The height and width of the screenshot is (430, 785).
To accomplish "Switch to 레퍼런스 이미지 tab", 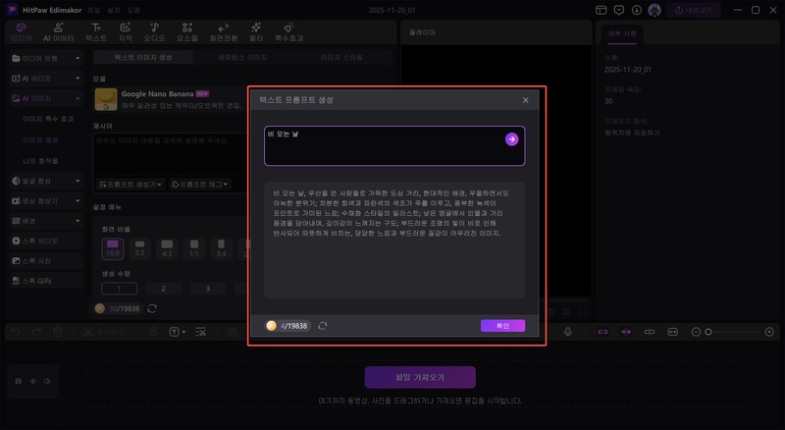I will pos(242,58).
